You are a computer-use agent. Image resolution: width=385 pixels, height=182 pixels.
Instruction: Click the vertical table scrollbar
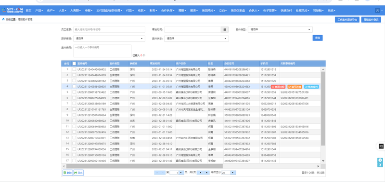click(323, 108)
